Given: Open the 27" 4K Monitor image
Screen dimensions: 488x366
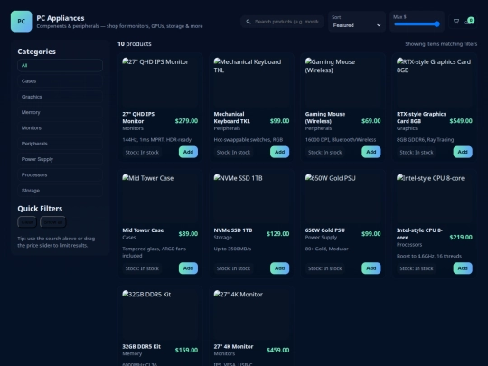Looking at the screenshot, I should tap(251, 315).
